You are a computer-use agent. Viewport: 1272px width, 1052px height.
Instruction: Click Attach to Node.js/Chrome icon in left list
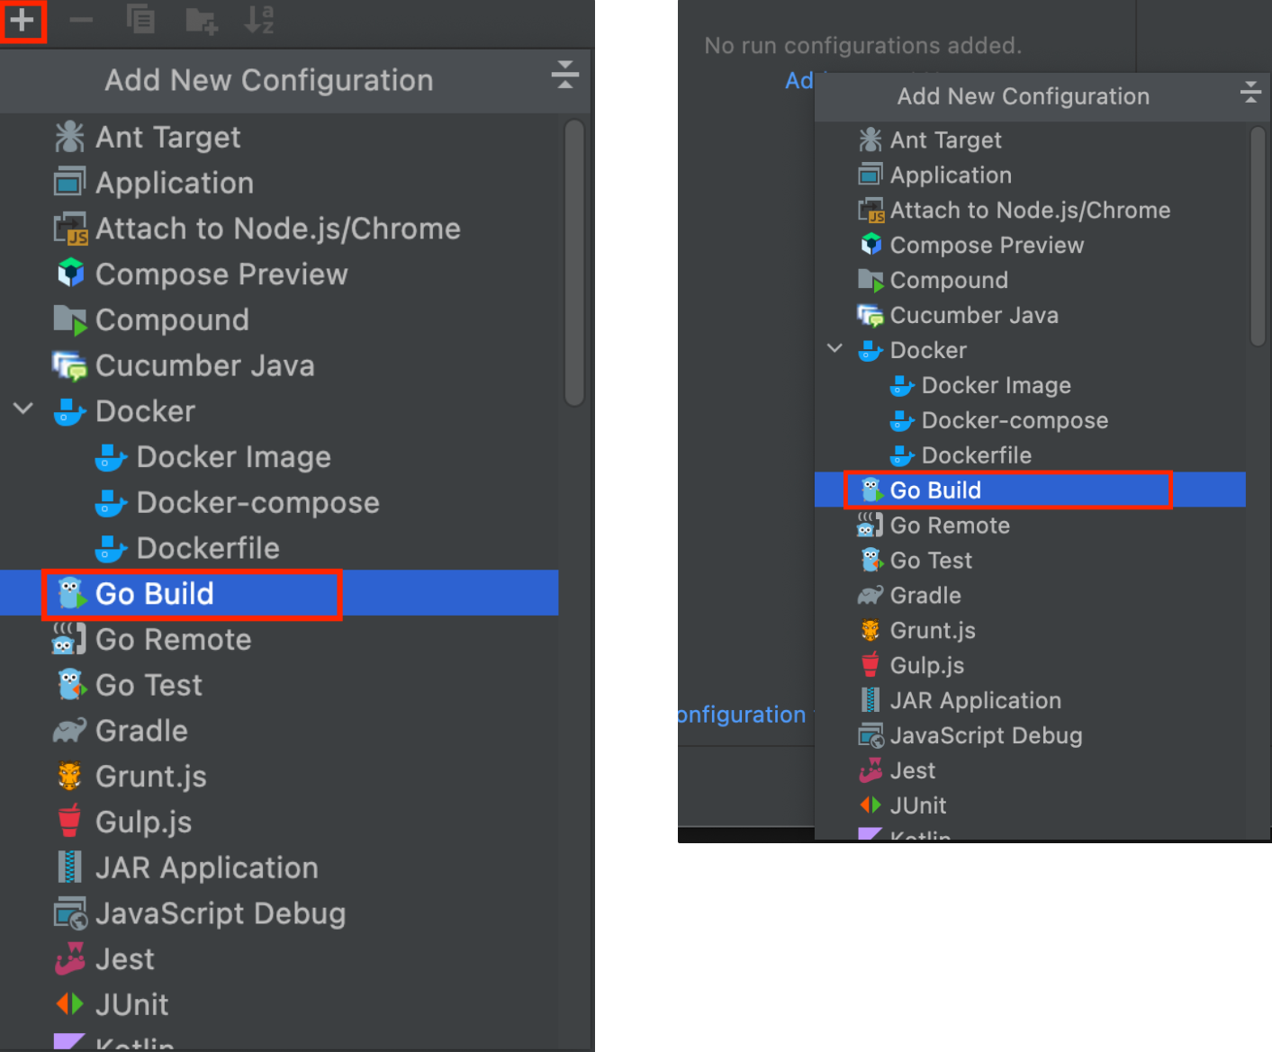click(x=70, y=229)
